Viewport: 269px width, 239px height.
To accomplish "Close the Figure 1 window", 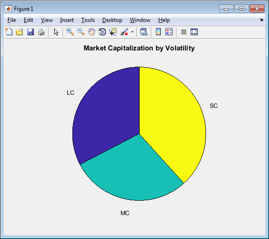I will [257, 9].
